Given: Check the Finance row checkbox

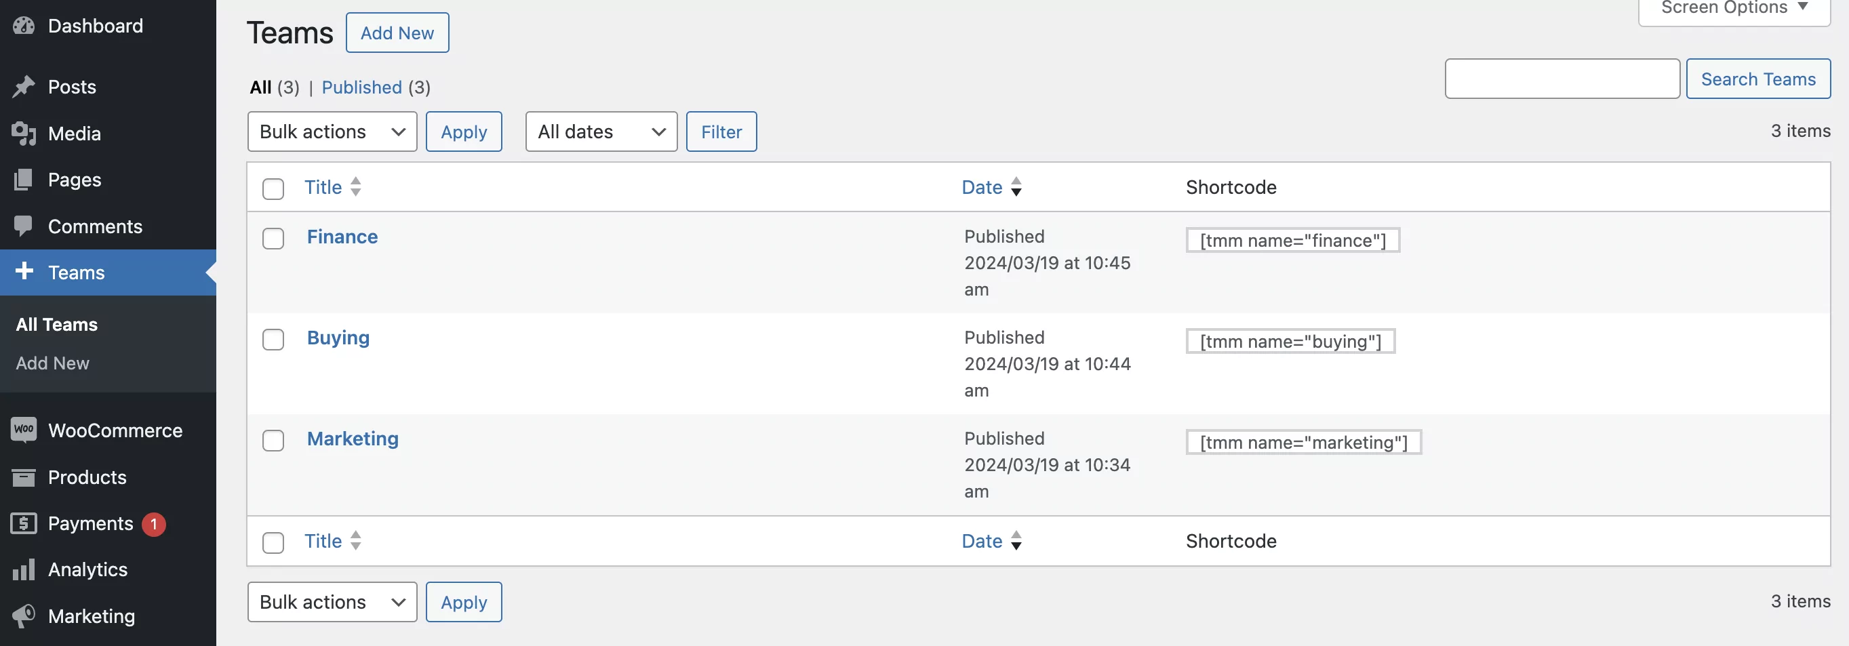Looking at the screenshot, I should (x=273, y=239).
